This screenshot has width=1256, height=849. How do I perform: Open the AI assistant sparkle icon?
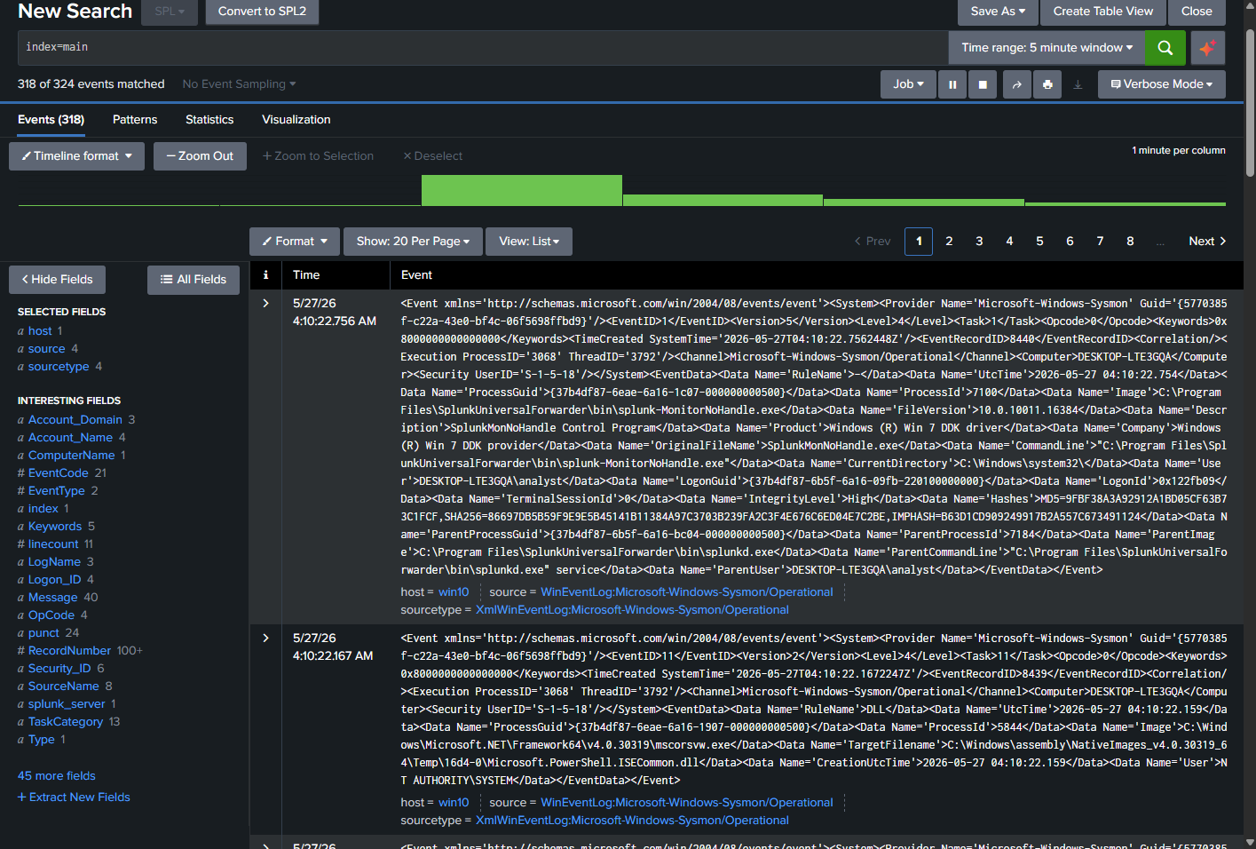pyautogui.click(x=1207, y=48)
